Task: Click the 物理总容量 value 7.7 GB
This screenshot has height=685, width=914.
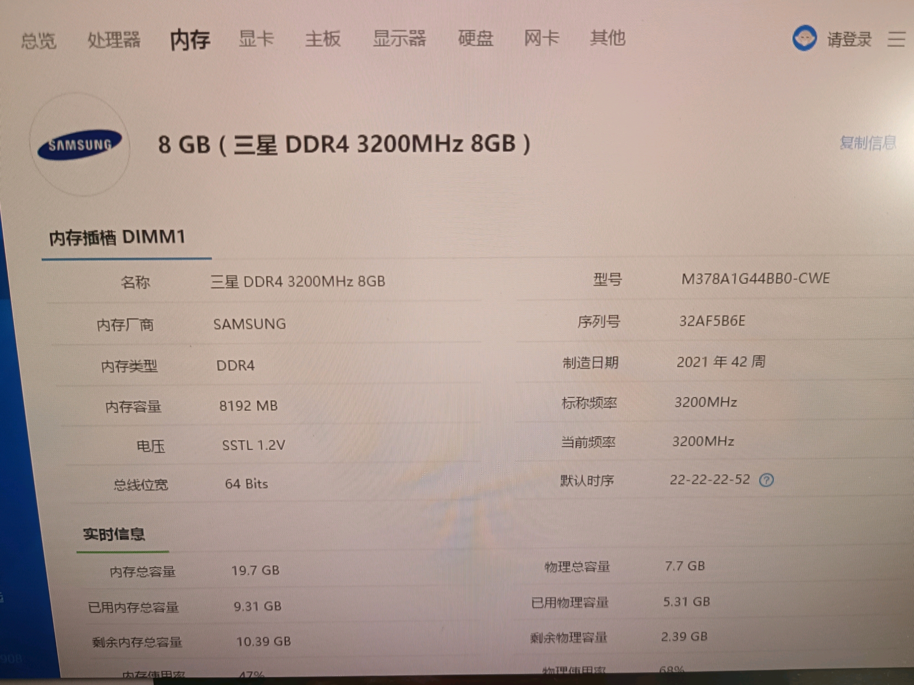Action: [685, 566]
